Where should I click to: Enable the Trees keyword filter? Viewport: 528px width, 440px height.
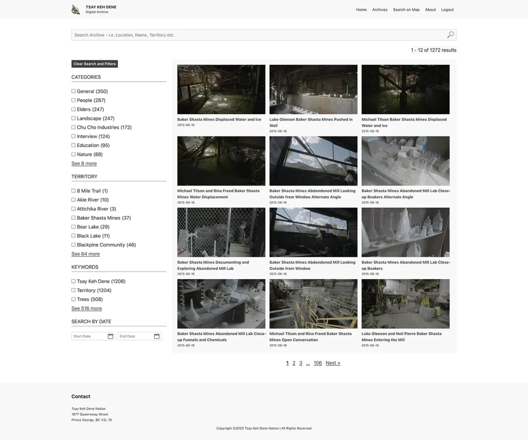73,300
